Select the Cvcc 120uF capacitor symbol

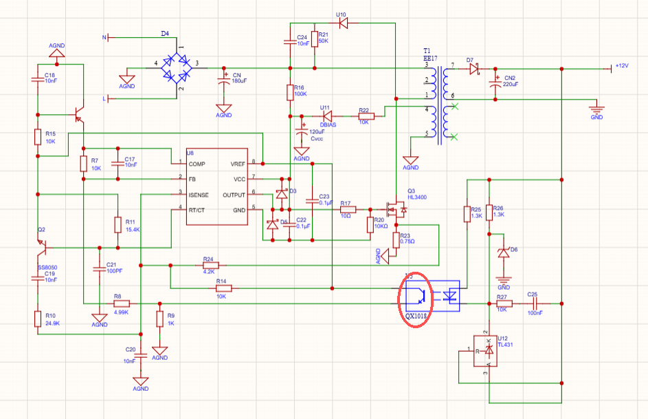pos(302,129)
